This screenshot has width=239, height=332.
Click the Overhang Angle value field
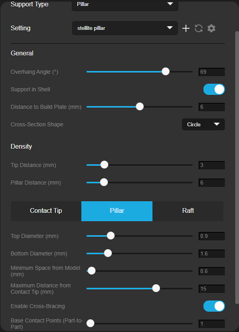(x=212, y=72)
